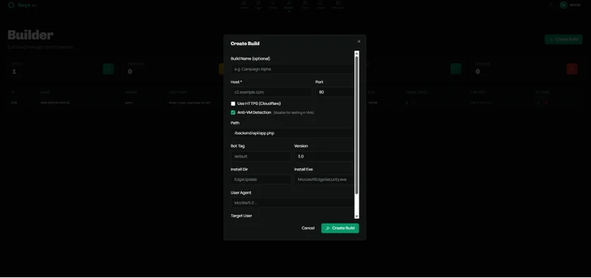Click the Build Name optional input field
The width and height of the screenshot is (591, 278).
pos(292,69)
